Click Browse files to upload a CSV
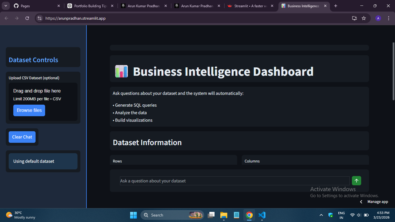The image size is (395, 222). point(29,110)
